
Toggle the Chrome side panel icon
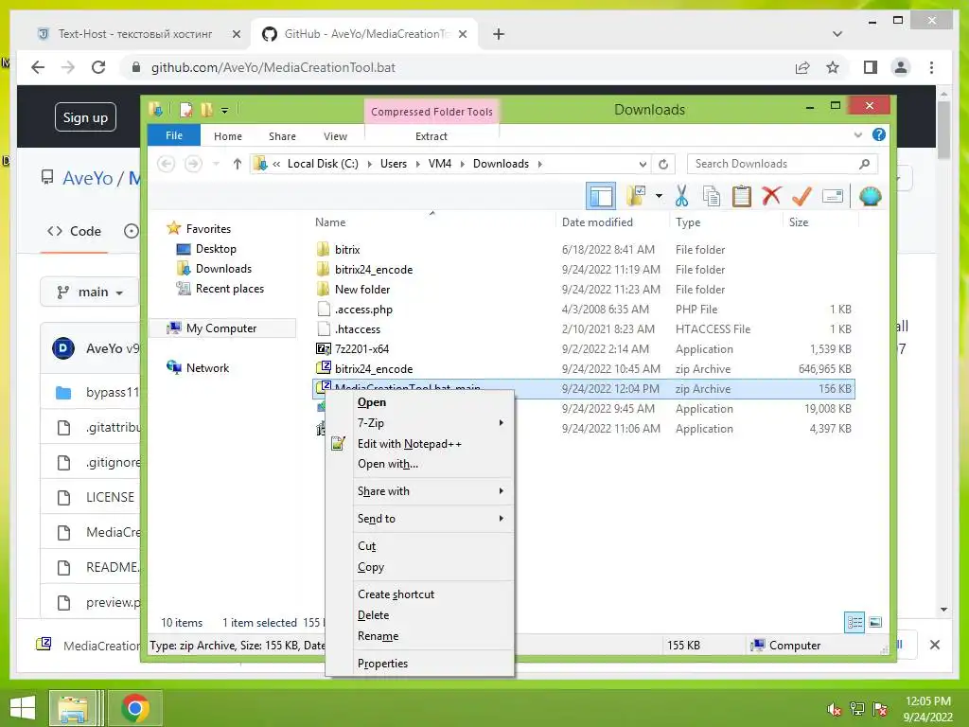[x=871, y=67]
